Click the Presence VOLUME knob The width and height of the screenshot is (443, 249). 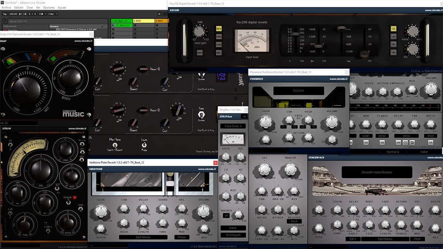pyautogui.click(x=332, y=122)
